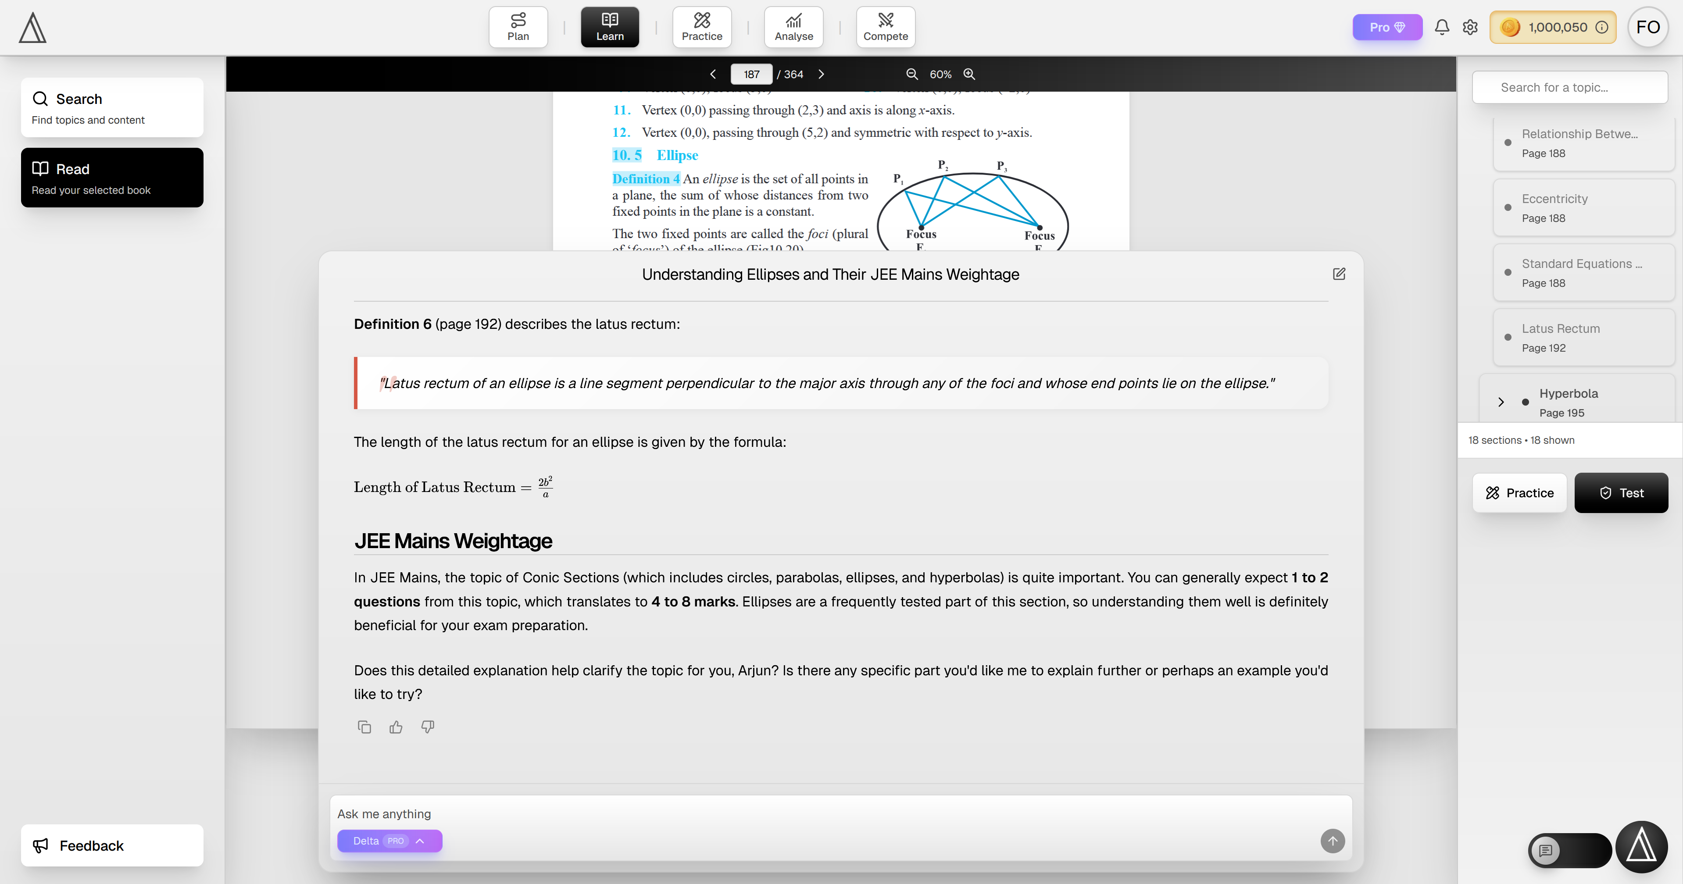Image resolution: width=1683 pixels, height=884 pixels.
Task: Start a Test from the sidebar
Action: click(x=1622, y=492)
